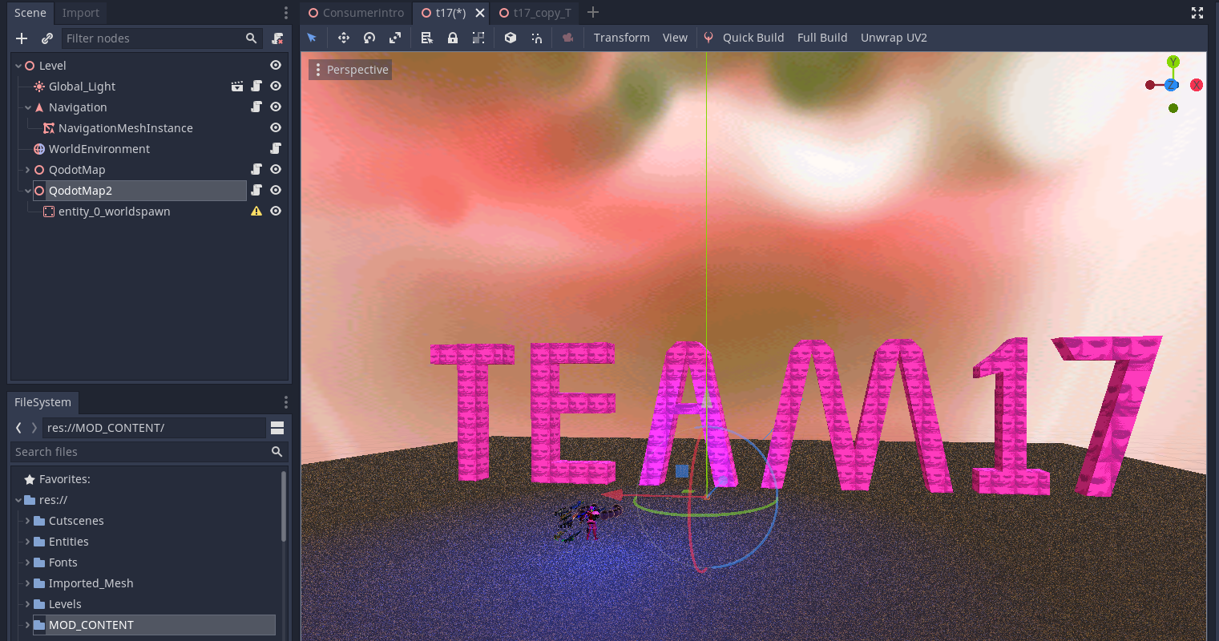Click the attach script icon beside filter
This screenshot has width=1219, height=641.
click(x=277, y=38)
